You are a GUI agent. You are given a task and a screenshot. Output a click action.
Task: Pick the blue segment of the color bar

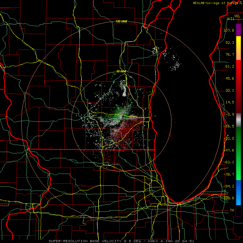[x=238, y=193]
